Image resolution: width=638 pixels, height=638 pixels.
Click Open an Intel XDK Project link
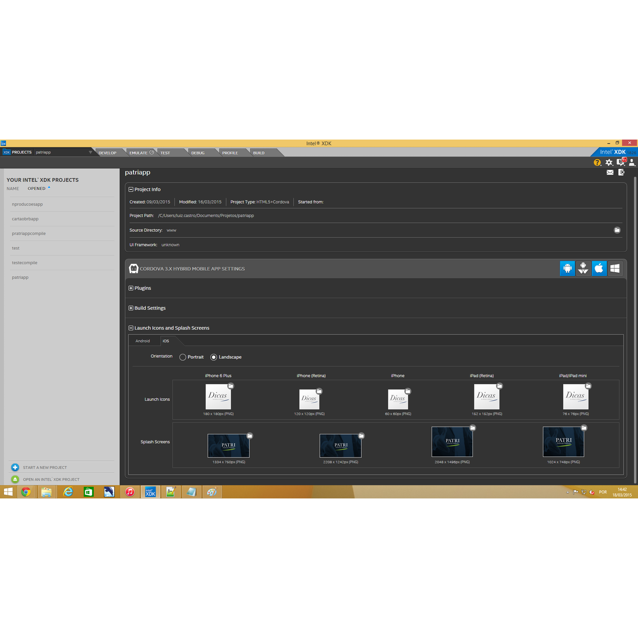coord(51,479)
